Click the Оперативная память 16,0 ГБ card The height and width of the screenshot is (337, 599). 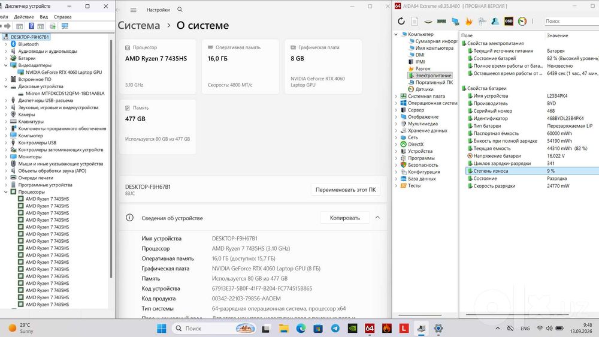(x=240, y=67)
